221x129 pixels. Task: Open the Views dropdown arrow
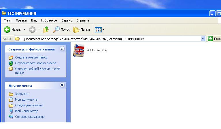[x=103, y=30]
